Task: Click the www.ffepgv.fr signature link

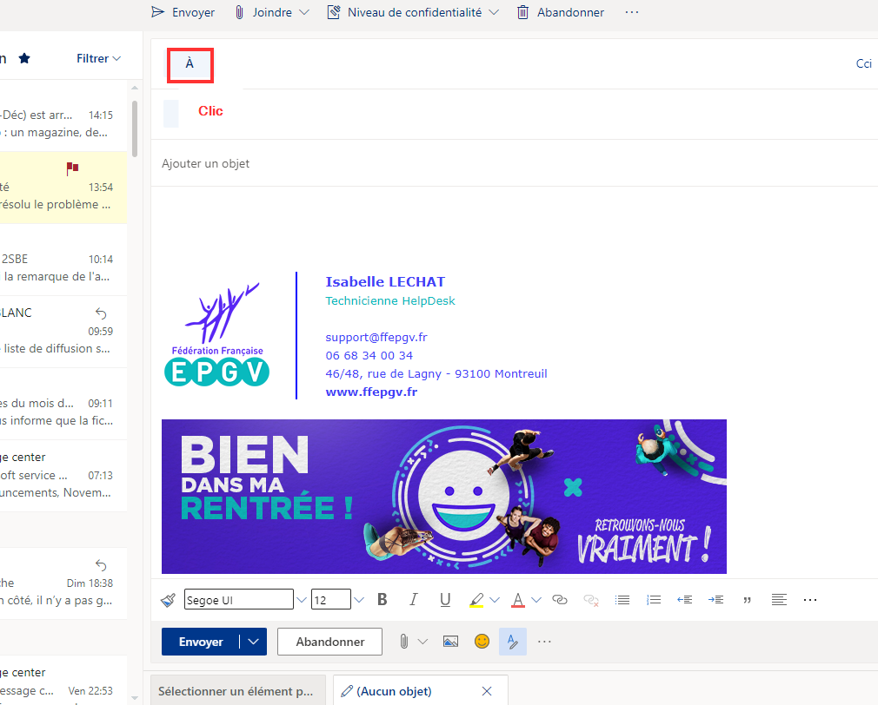Action: coord(371,392)
